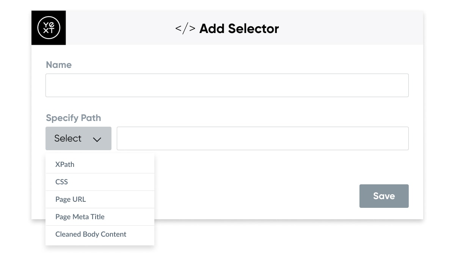Open the Select path type dropdown
455x256 pixels.
pos(78,138)
